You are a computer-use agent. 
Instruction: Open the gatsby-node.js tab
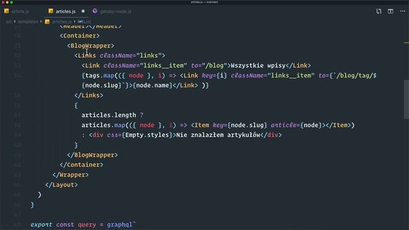(x=116, y=11)
